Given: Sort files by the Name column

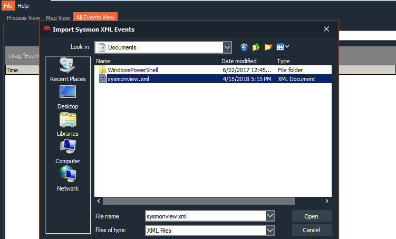Looking at the screenshot, I should point(157,61).
